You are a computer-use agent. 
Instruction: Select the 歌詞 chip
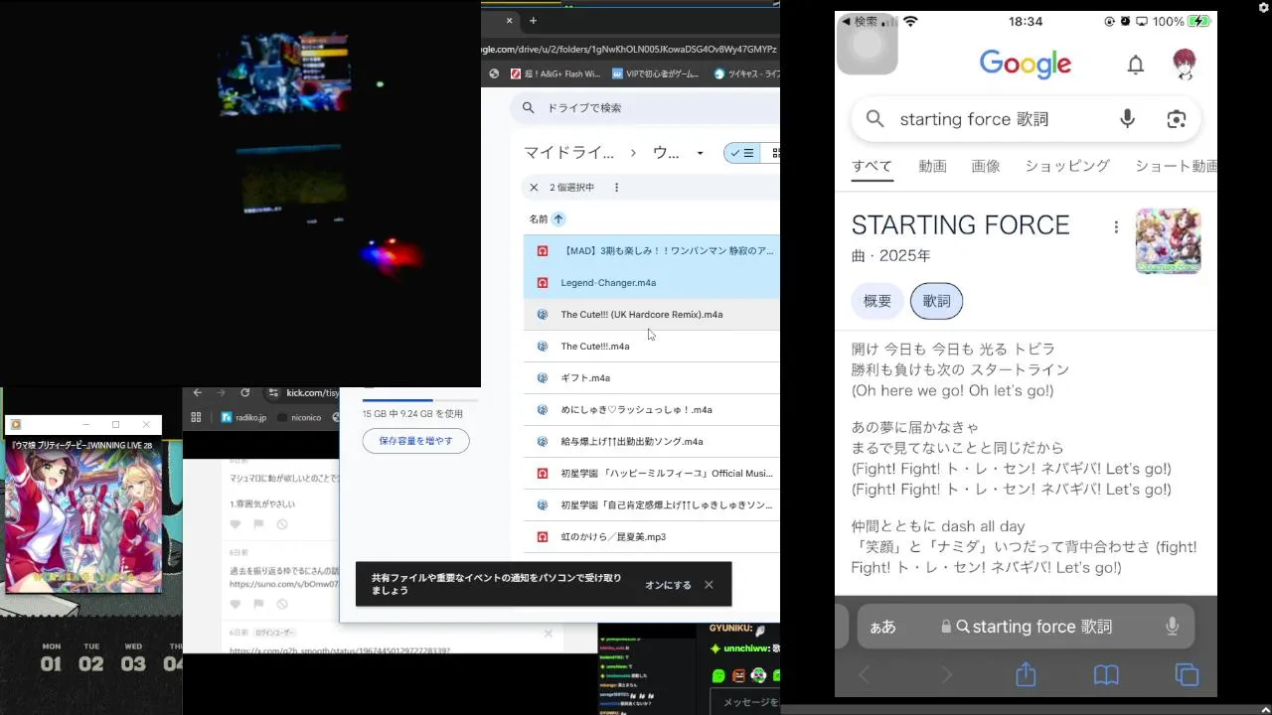(936, 301)
